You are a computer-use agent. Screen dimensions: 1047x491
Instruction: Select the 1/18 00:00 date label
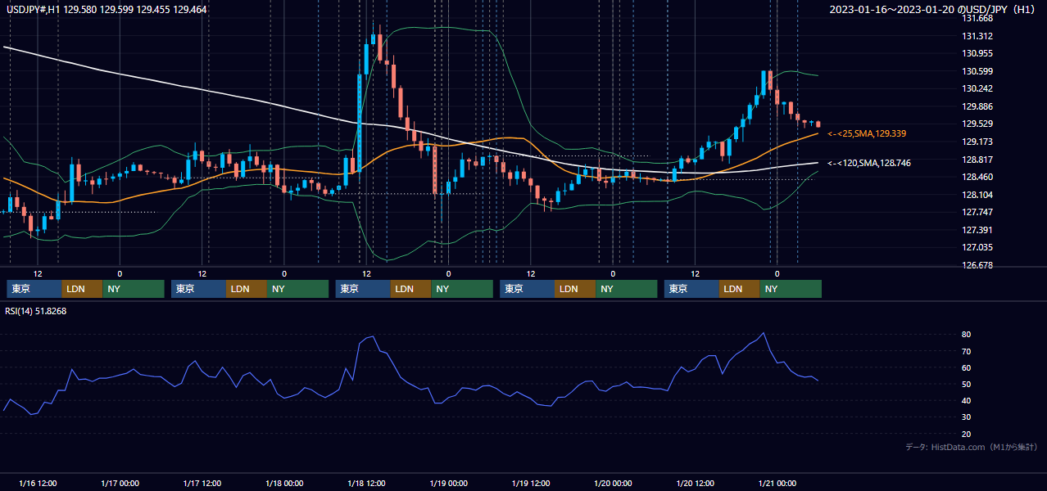pos(284,484)
